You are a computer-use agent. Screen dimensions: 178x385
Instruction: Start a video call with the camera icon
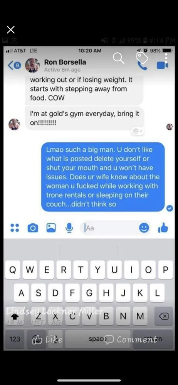pyautogui.click(x=163, y=65)
